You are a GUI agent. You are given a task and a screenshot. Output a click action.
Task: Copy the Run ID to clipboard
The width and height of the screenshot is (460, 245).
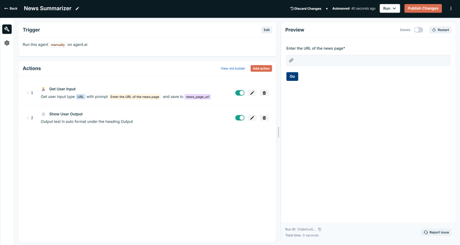point(320,229)
